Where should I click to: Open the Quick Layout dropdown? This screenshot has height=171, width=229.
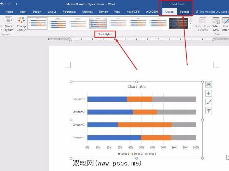point(8,24)
